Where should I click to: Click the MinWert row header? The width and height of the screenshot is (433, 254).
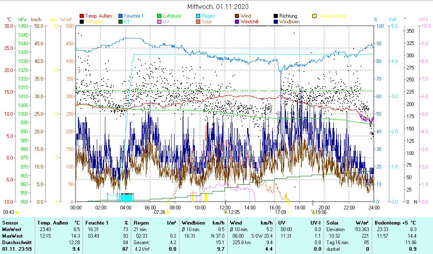click(x=12, y=229)
